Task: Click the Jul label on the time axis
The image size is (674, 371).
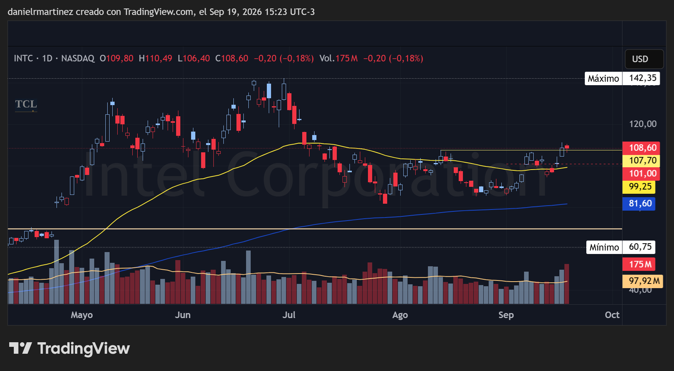Action: pyautogui.click(x=289, y=315)
